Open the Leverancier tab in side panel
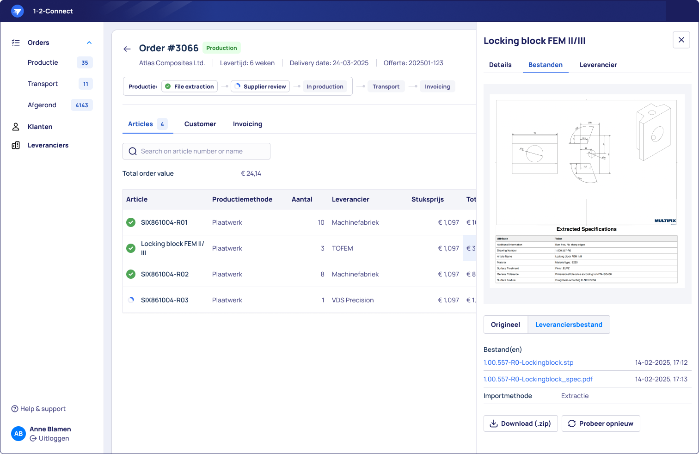 coord(598,65)
